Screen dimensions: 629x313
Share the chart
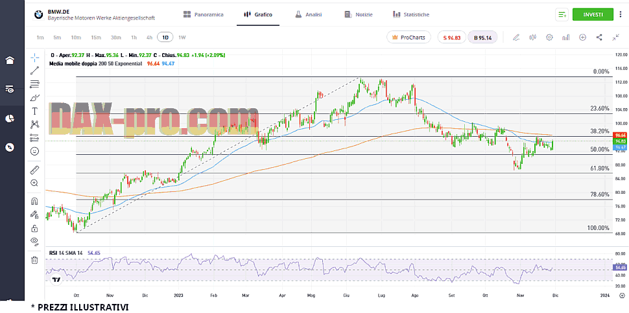(599, 38)
